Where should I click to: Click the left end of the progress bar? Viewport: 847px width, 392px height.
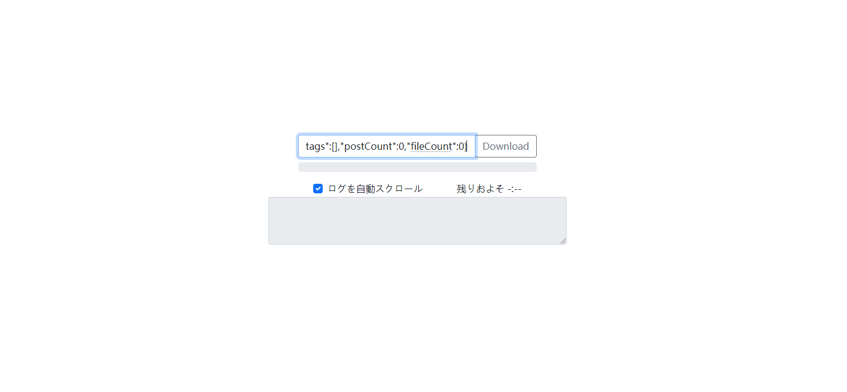click(302, 167)
